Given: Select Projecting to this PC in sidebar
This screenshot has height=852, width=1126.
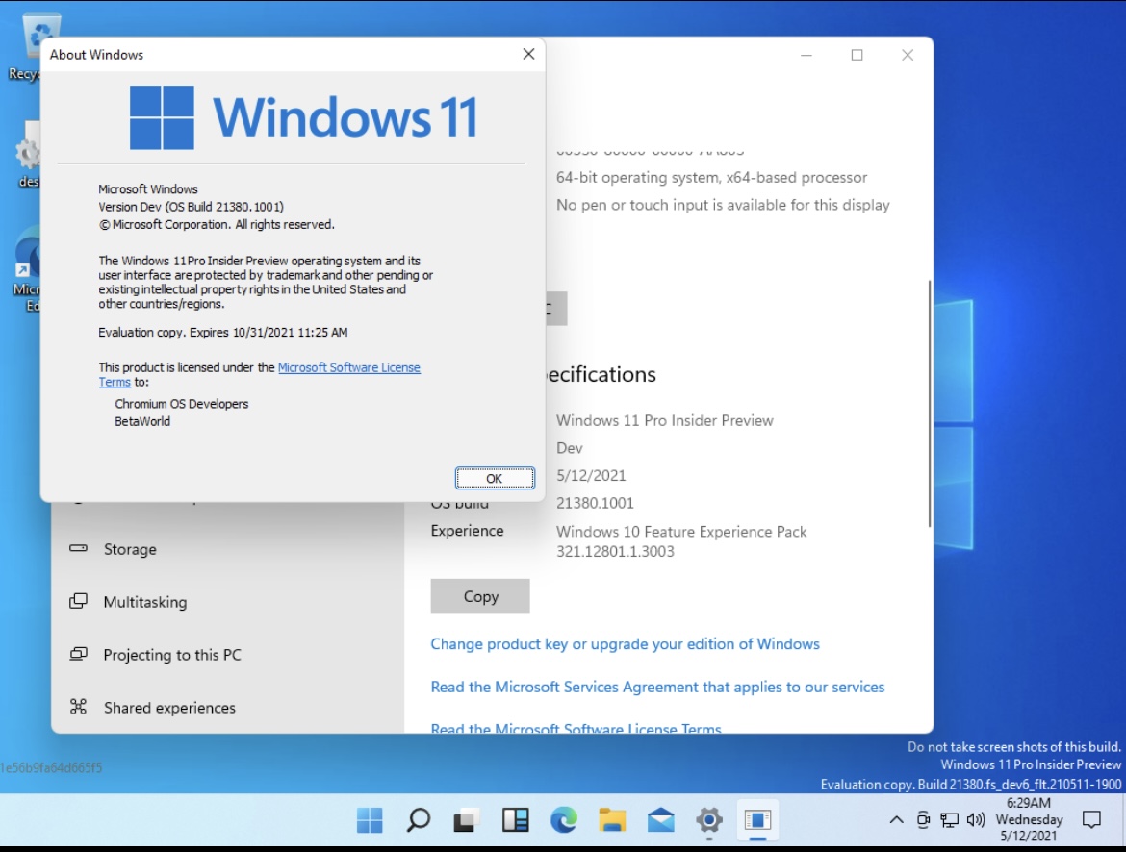Looking at the screenshot, I should [228, 655].
